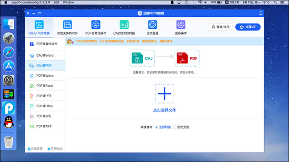Open 官网地址 link
The height and width of the screenshot is (162, 289).
(55, 149)
